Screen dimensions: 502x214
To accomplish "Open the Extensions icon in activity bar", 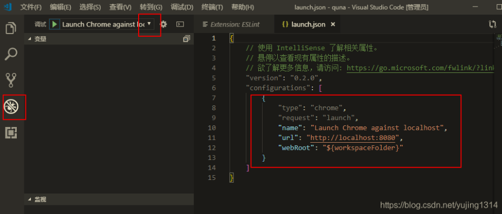I will tap(11, 132).
